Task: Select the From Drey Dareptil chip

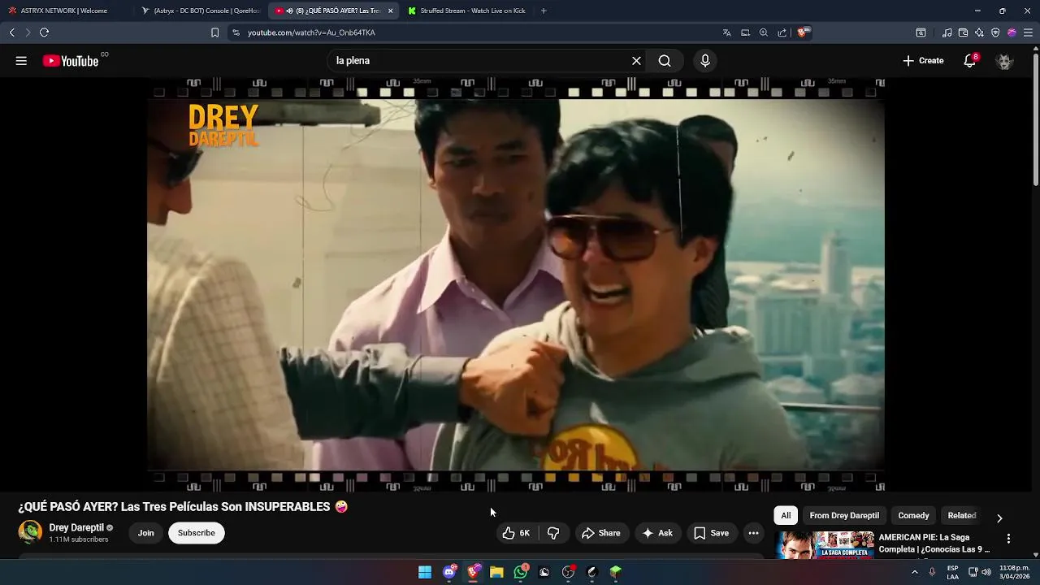Action: click(x=844, y=515)
